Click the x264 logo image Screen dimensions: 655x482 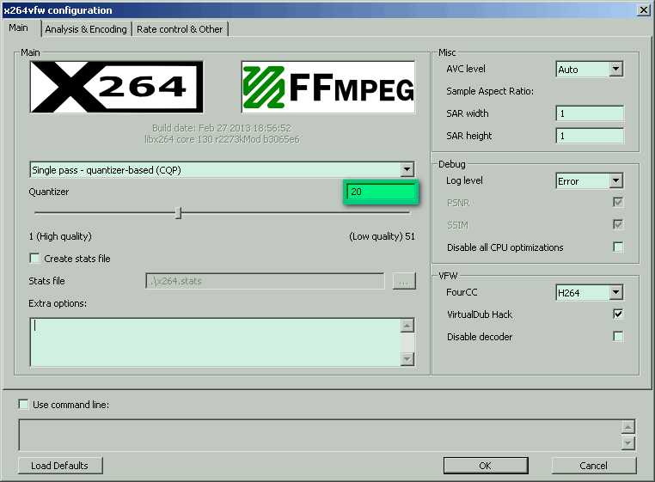coord(117,87)
